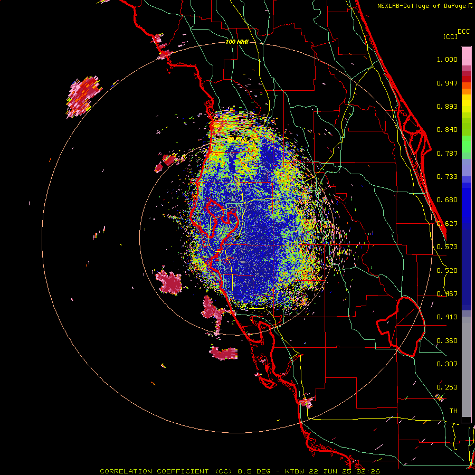
Task: Click the TH threshold label on the scale
Action: coord(453,411)
